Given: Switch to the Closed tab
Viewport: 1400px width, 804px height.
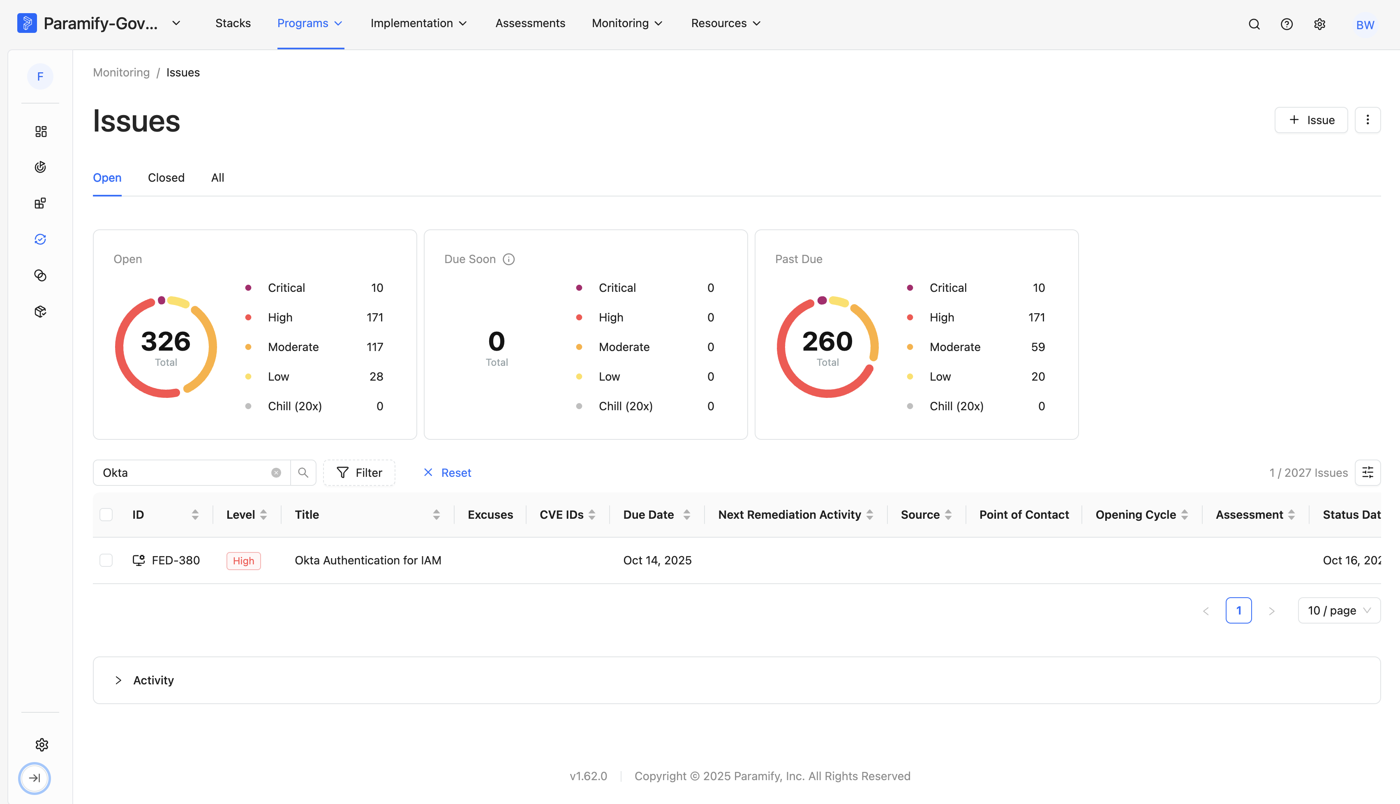Looking at the screenshot, I should point(166,177).
